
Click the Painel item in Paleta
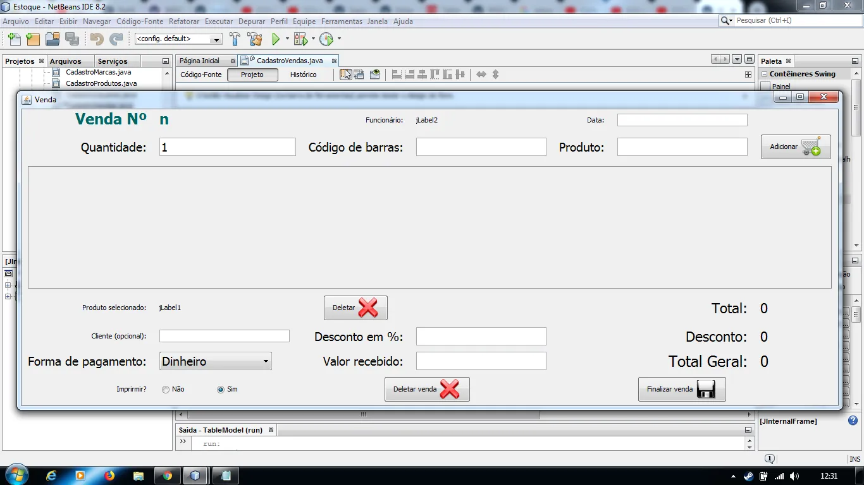[781, 87]
